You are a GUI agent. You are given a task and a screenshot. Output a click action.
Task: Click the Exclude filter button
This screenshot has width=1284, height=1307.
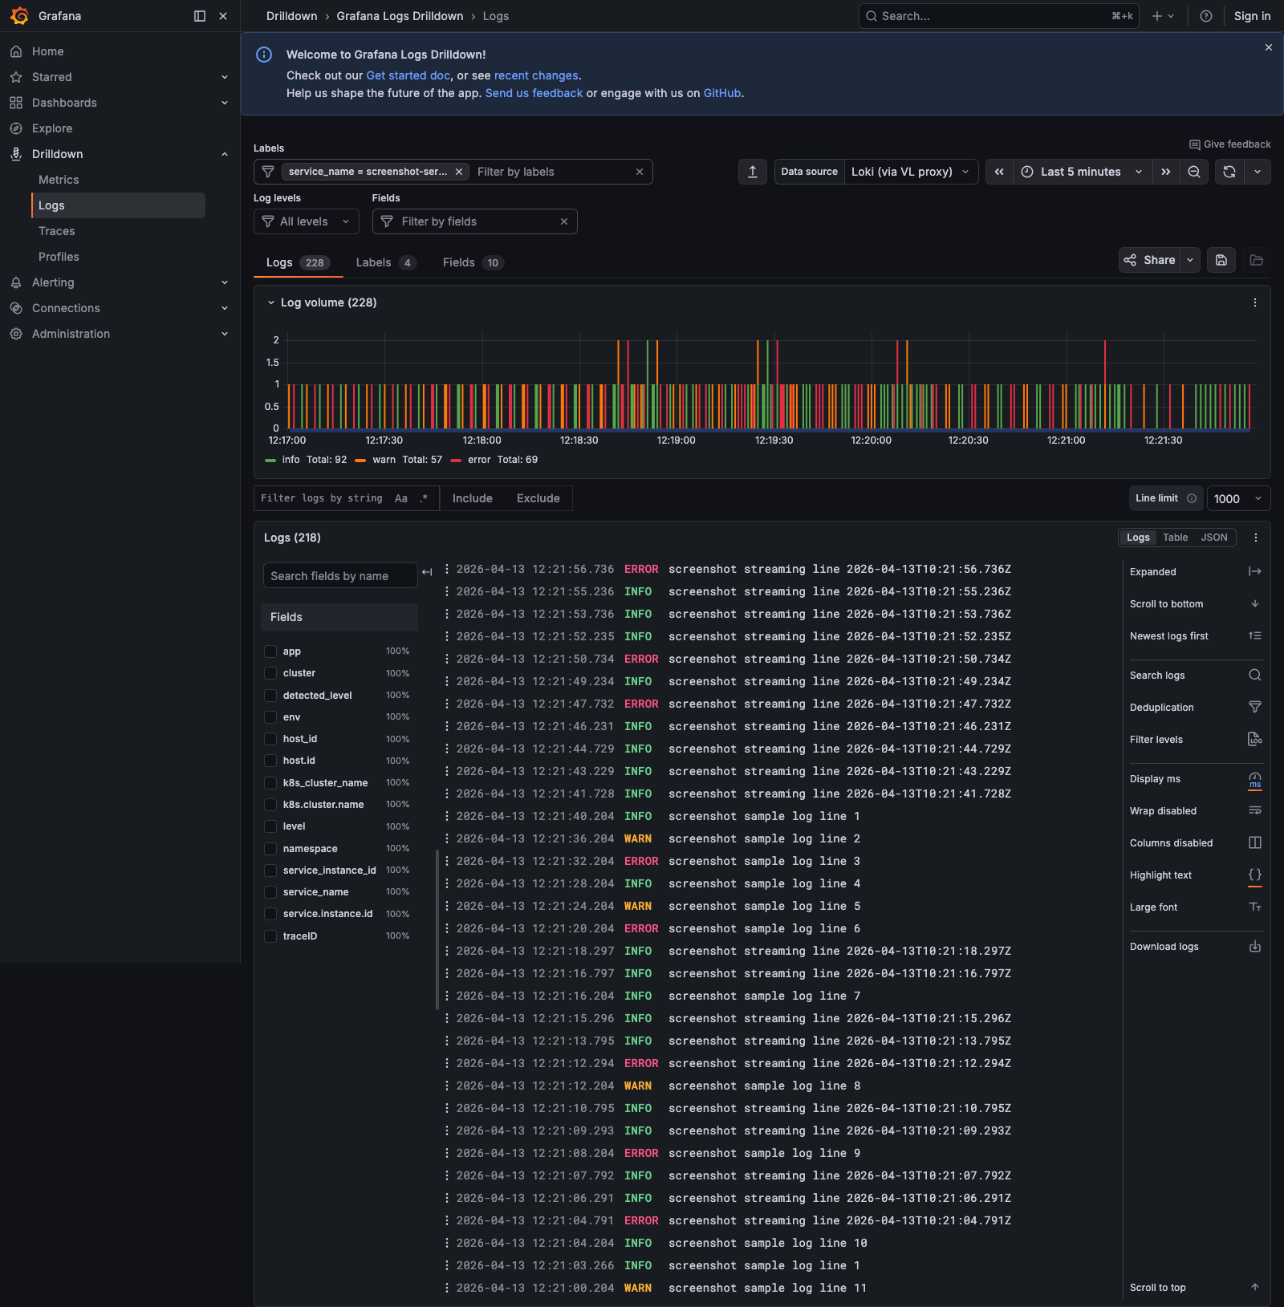[538, 498]
